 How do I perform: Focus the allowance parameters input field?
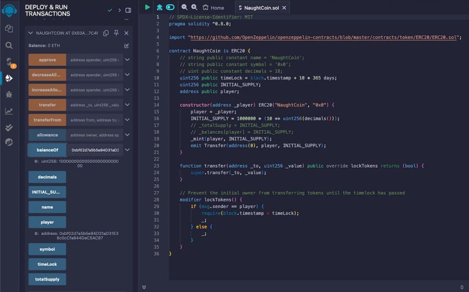94,135
